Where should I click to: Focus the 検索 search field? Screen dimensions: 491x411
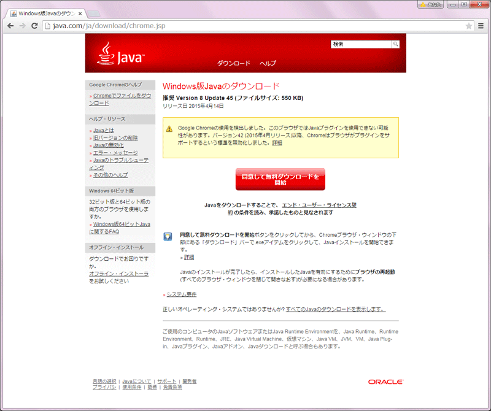coord(361,44)
